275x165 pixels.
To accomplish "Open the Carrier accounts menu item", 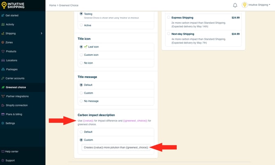I will point(15,78).
